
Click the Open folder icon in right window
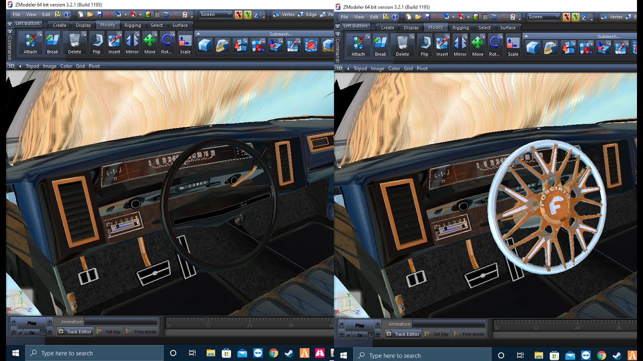click(x=418, y=17)
